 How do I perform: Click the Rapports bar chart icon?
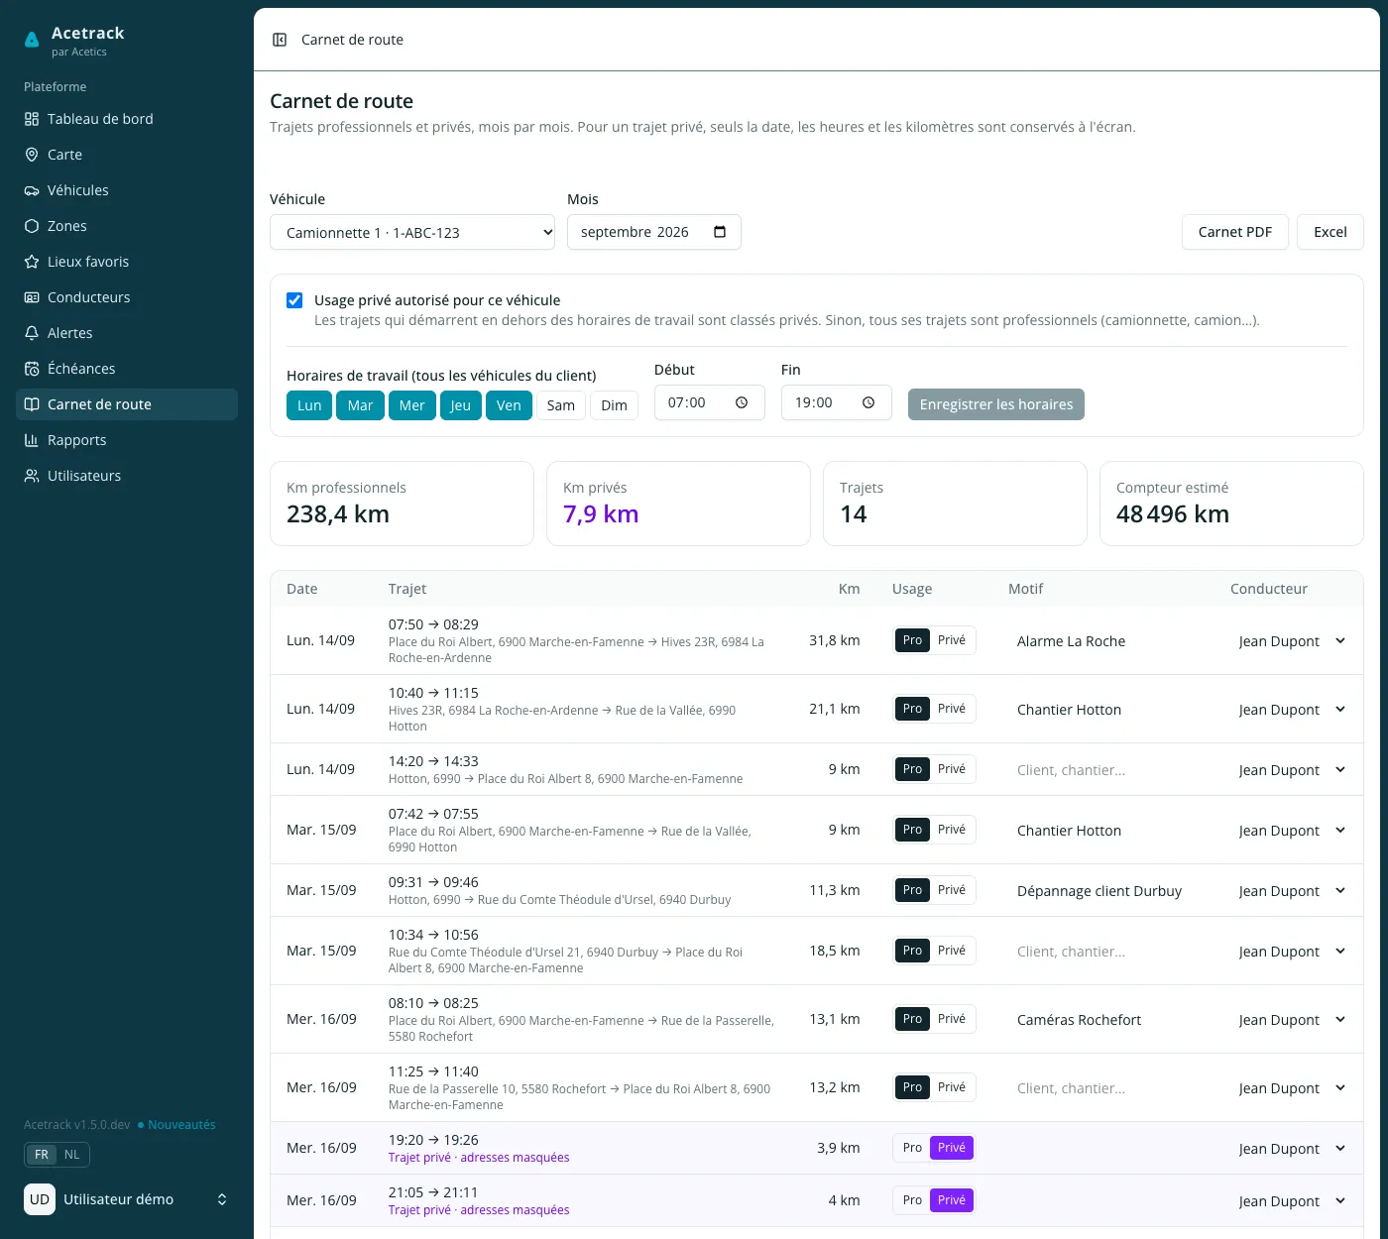pyautogui.click(x=32, y=440)
